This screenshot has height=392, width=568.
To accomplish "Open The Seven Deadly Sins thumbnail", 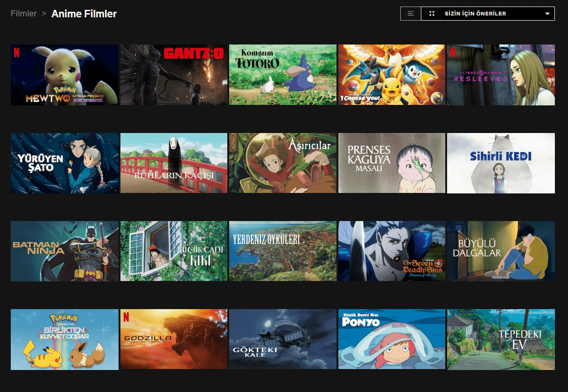I will 392,251.
